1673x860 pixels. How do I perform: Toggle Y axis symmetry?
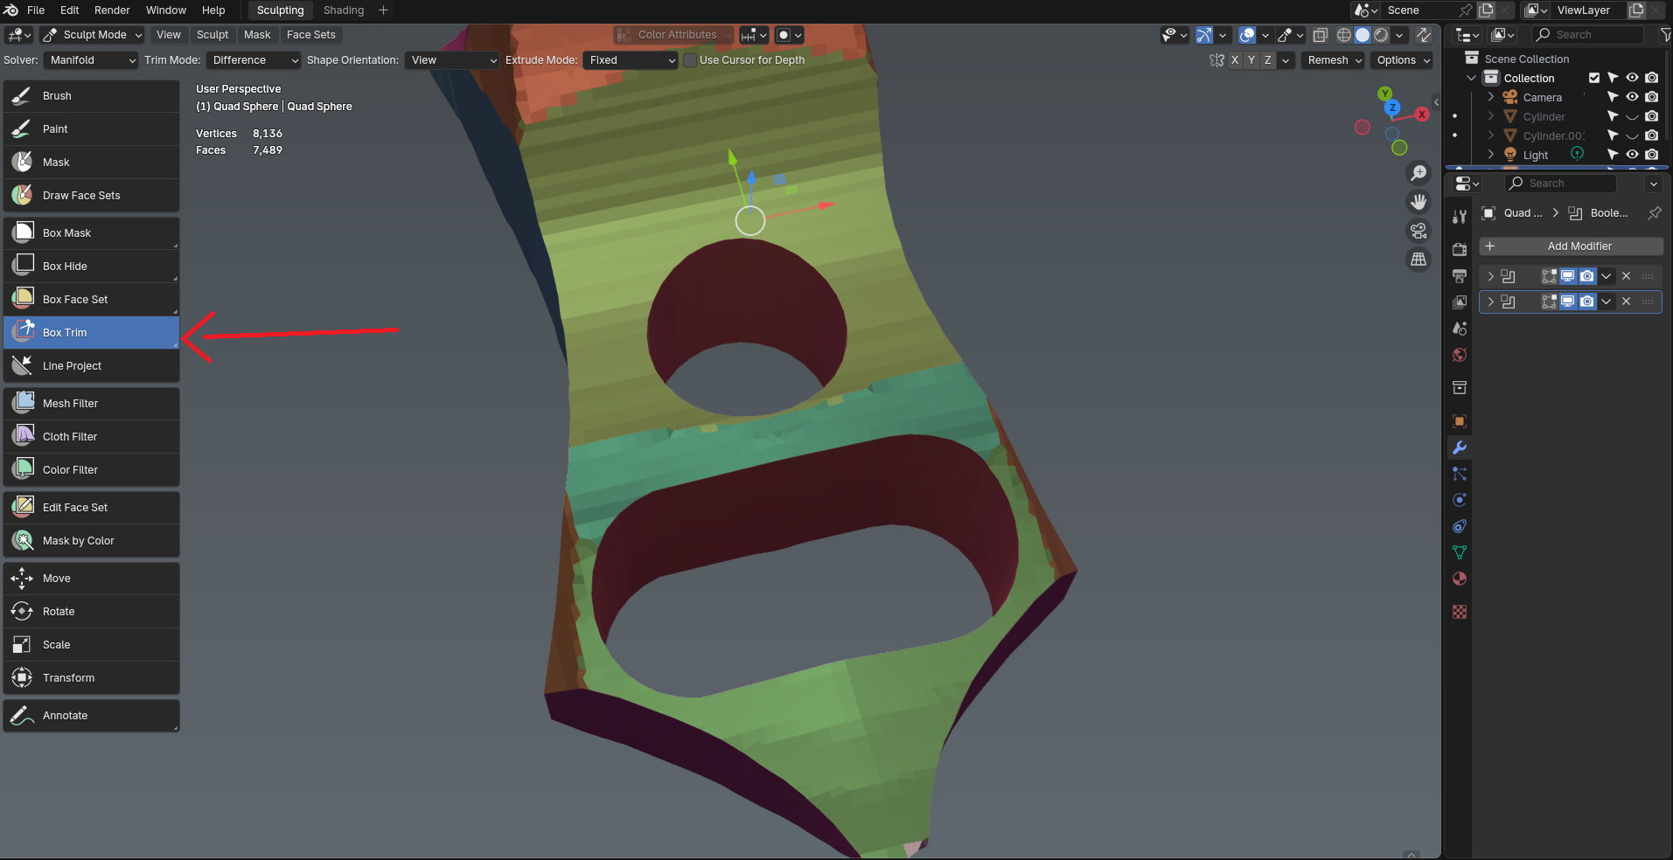click(1251, 60)
